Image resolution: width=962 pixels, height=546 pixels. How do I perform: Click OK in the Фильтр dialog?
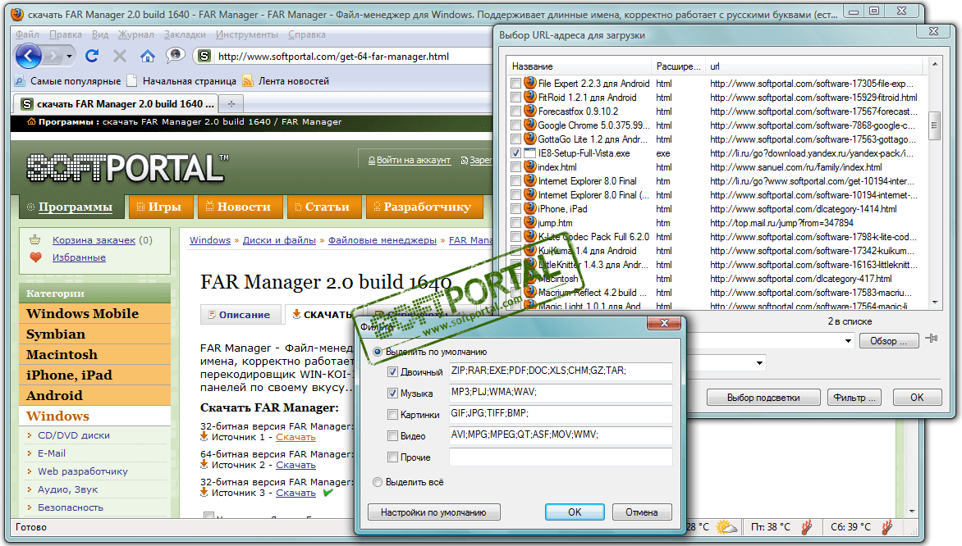[575, 512]
